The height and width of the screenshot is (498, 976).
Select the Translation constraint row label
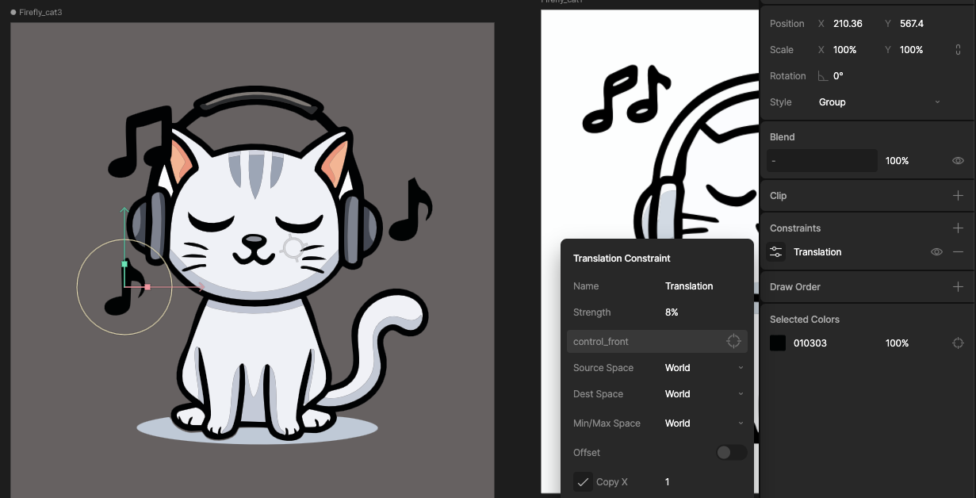point(817,252)
